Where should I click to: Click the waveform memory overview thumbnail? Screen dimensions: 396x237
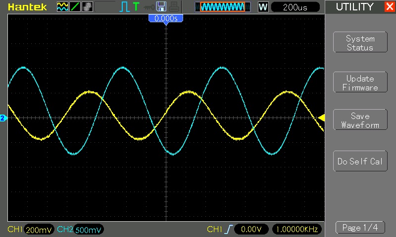223,7
